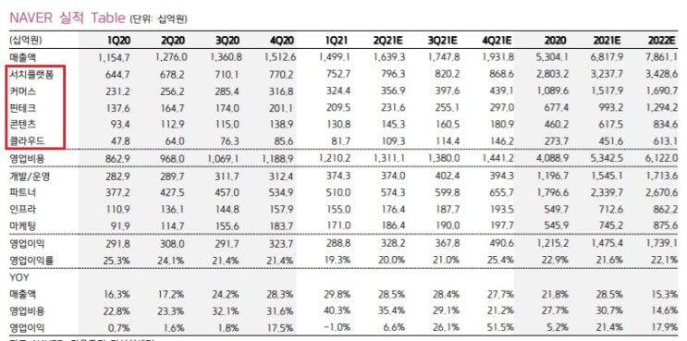
Task: Select the 콘텐츠 row label
Action: tap(23, 125)
